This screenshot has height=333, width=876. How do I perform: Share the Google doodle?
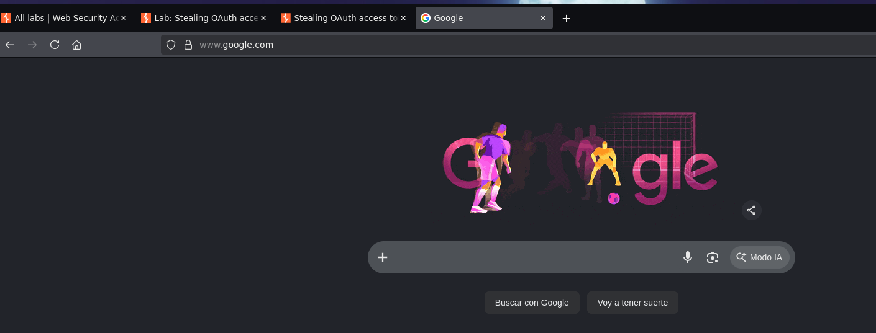click(752, 210)
